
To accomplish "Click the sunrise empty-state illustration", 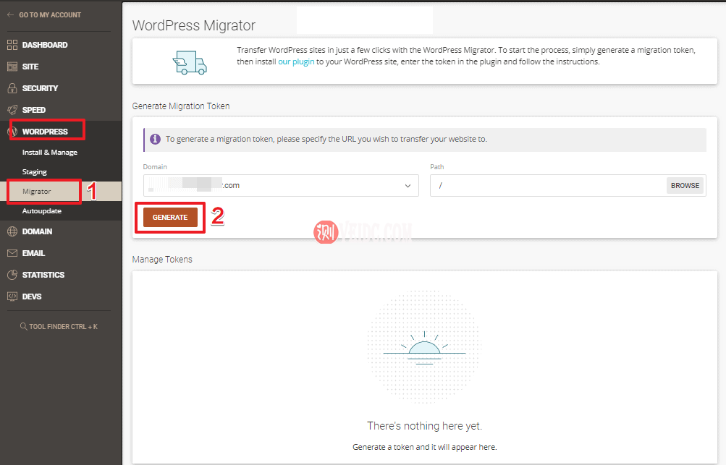I will pos(423,347).
